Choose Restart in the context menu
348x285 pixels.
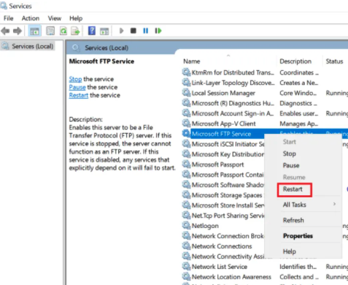(293, 189)
